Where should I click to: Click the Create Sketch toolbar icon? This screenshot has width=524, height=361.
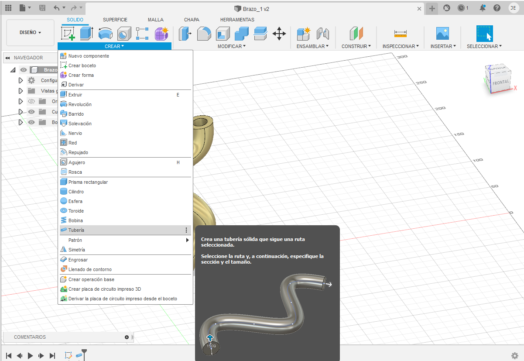68,34
